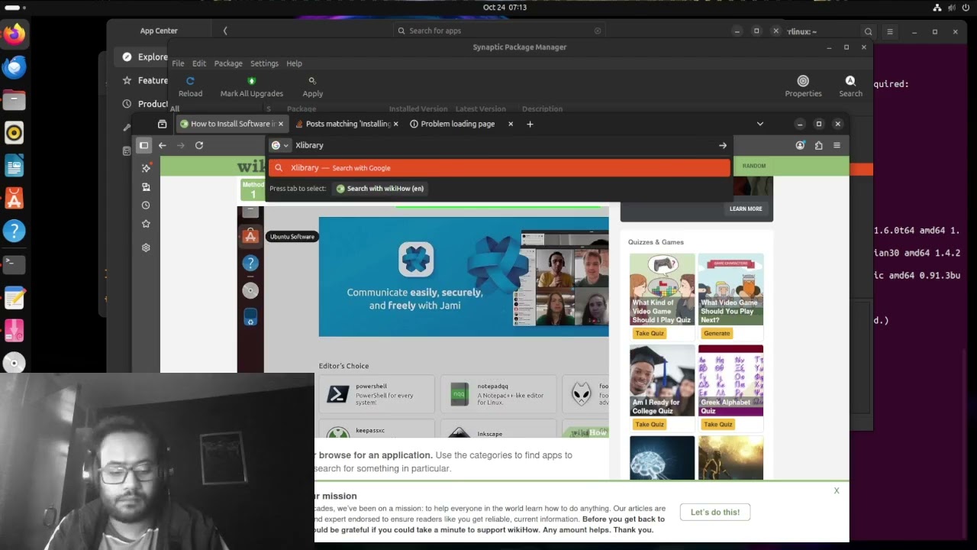
Task: Close the 'Problem loading page' tab
Action: point(511,124)
